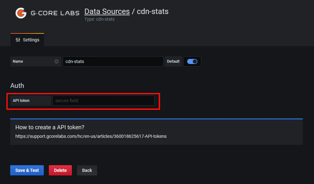Open the Data Sources breadcrumb
Viewport: 314px width, 184px height.
click(x=107, y=11)
